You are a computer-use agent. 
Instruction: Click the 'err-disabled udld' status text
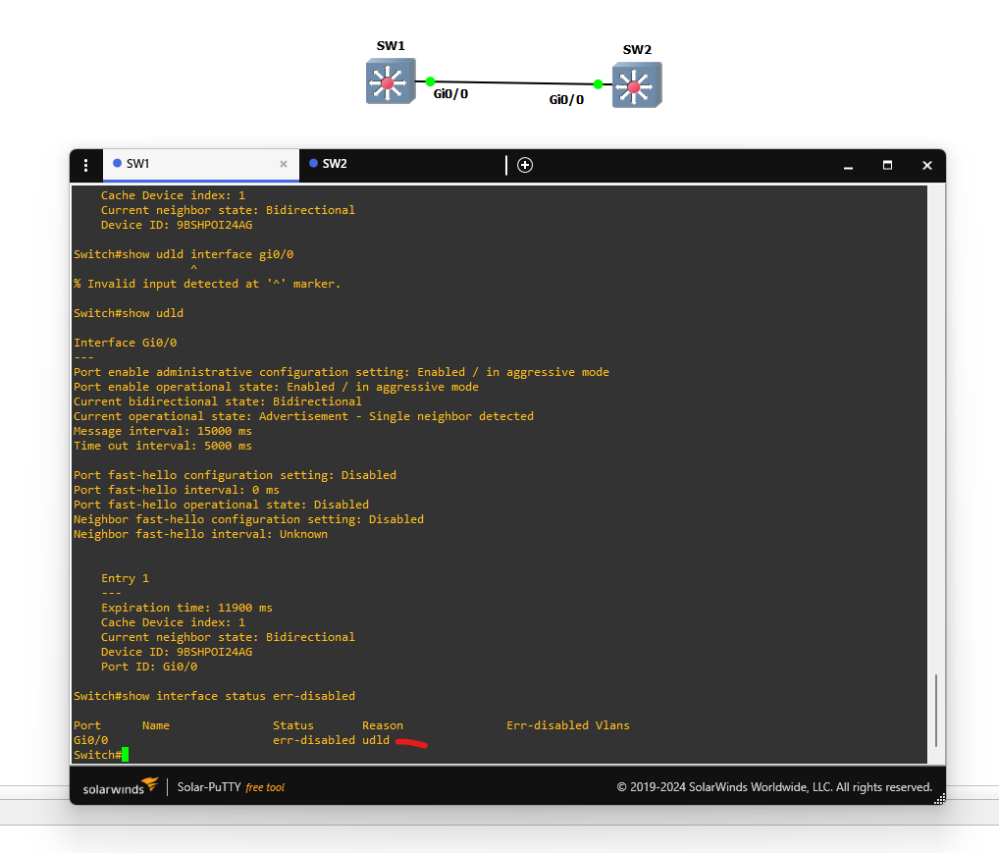331,740
